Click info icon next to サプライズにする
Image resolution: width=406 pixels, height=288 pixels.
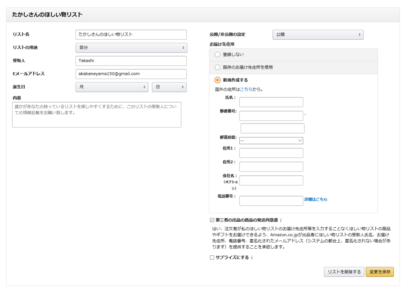[252, 258]
